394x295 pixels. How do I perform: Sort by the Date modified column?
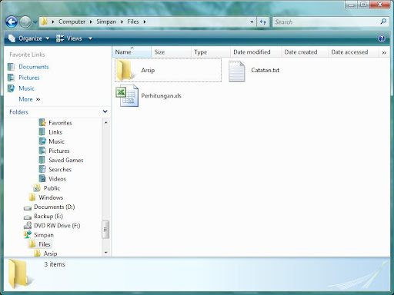tap(255, 52)
